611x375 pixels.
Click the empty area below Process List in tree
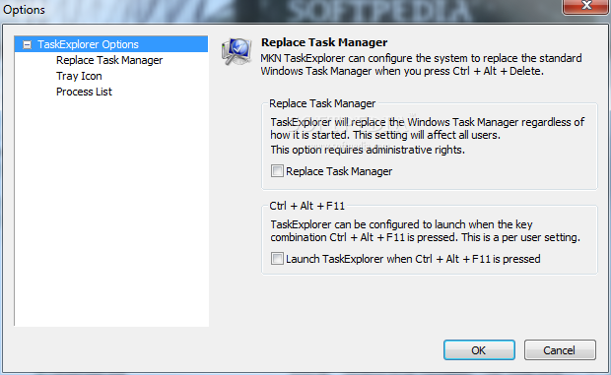[x=111, y=212]
